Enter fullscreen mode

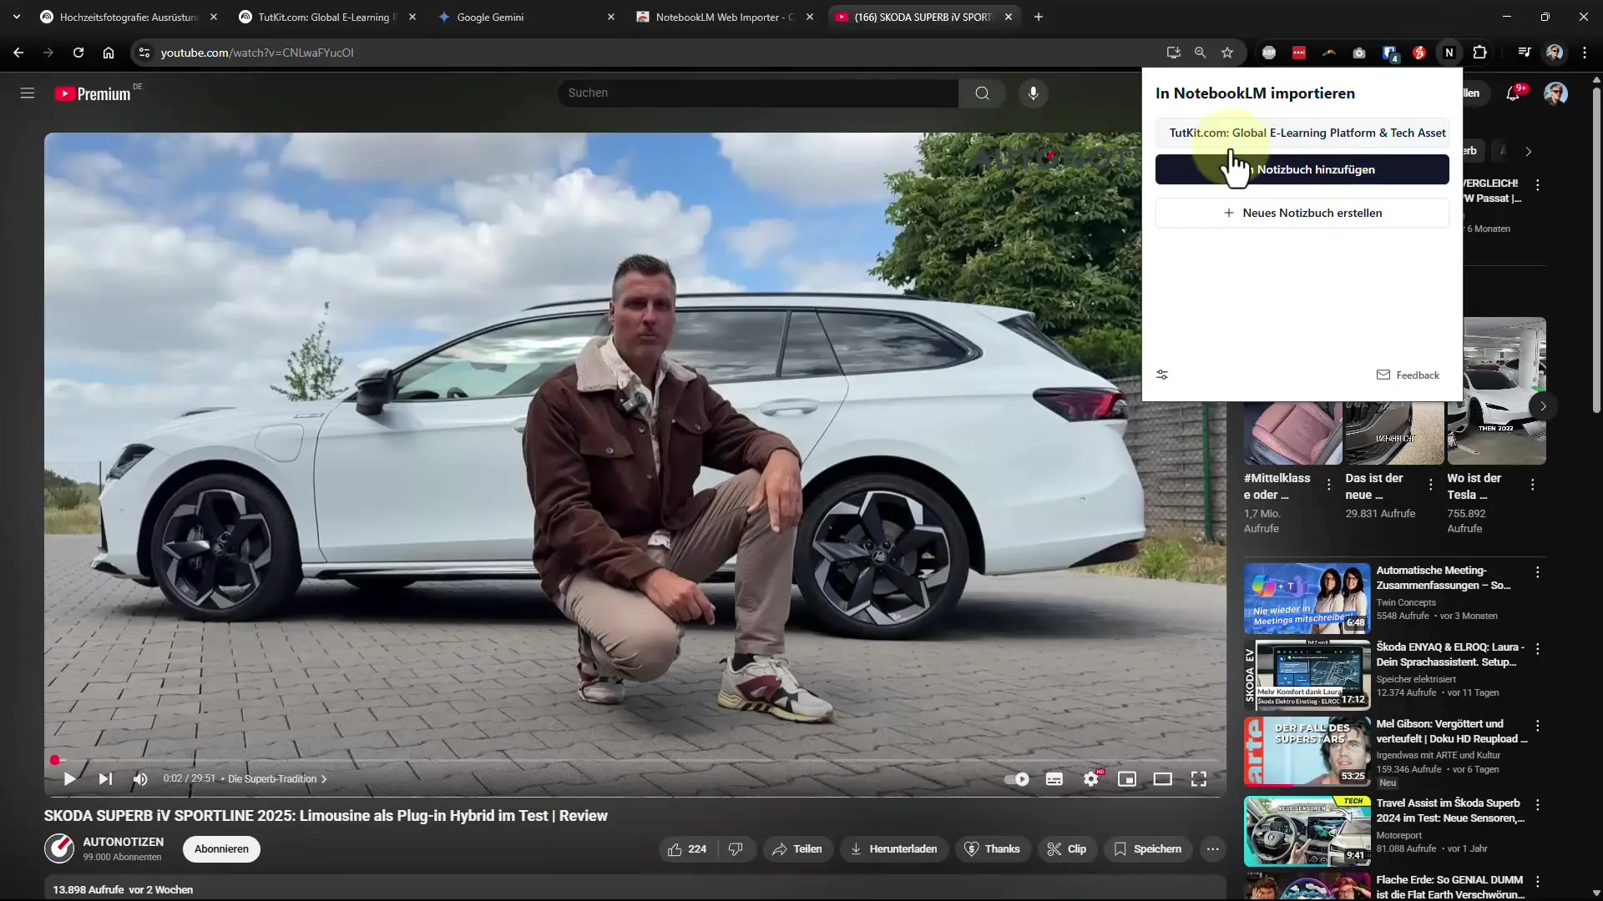pyautogui.click(x=1199, y=779)
